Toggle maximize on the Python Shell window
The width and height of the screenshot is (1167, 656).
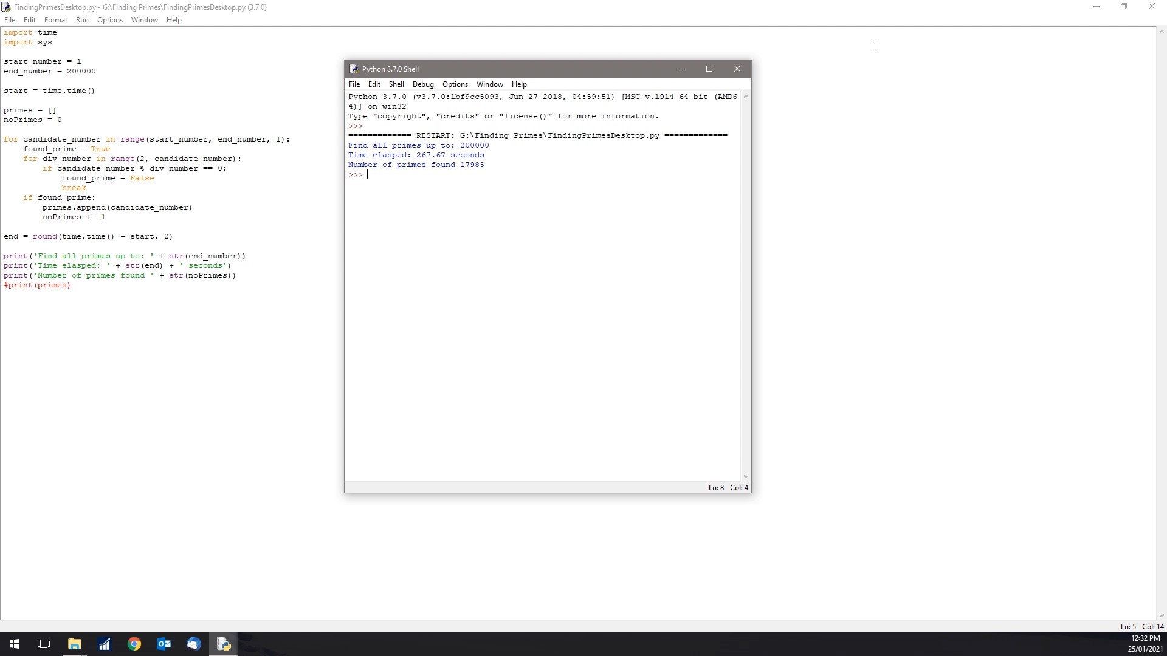click(x=709, y=69)
